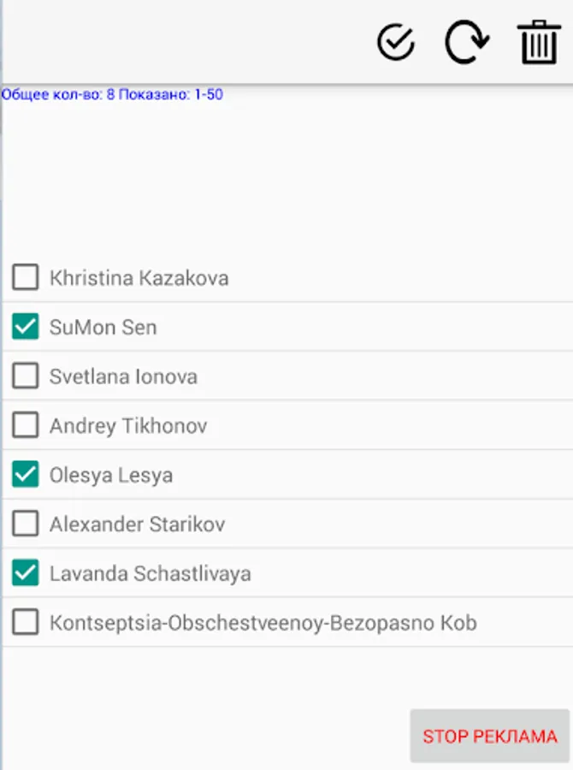Tap the trash delete icon
Screen dimensions: 573x770
[538, 43]
